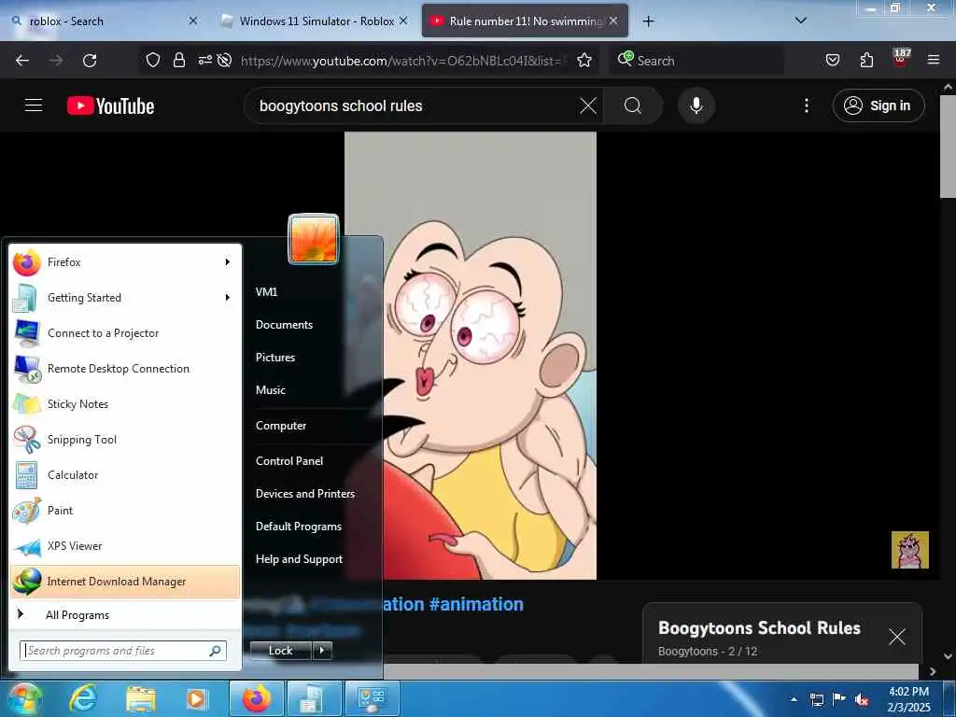Click the channel watermark thumbnail on video
The height and width of the screenshot is (717, 956).
tap(909, 550)
